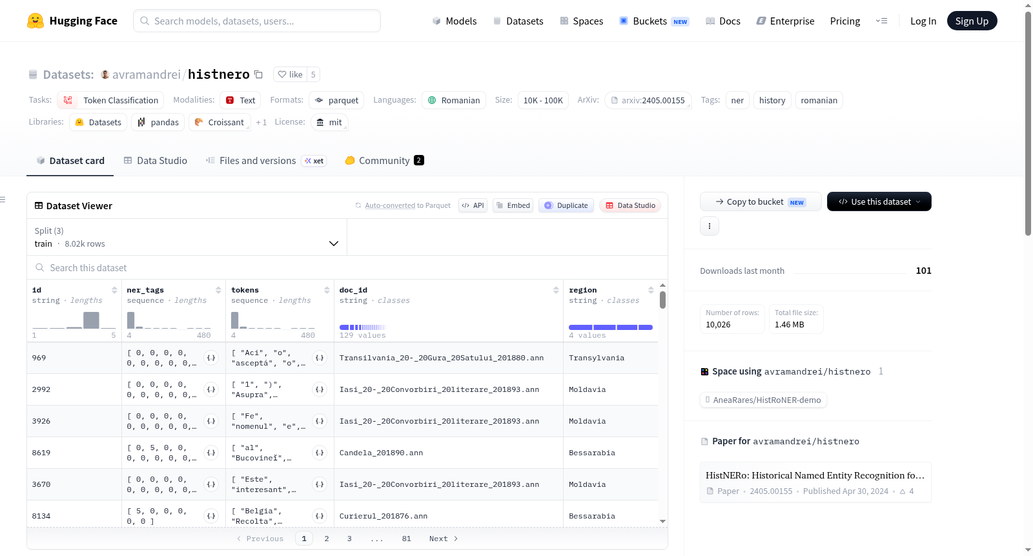Screen dimensions: 1033x556
Task: Focus the Search this dataset field
Action: 347,267
